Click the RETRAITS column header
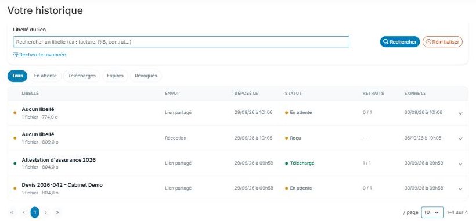Screen dimensions: 476x221 [x=373, y=93]
